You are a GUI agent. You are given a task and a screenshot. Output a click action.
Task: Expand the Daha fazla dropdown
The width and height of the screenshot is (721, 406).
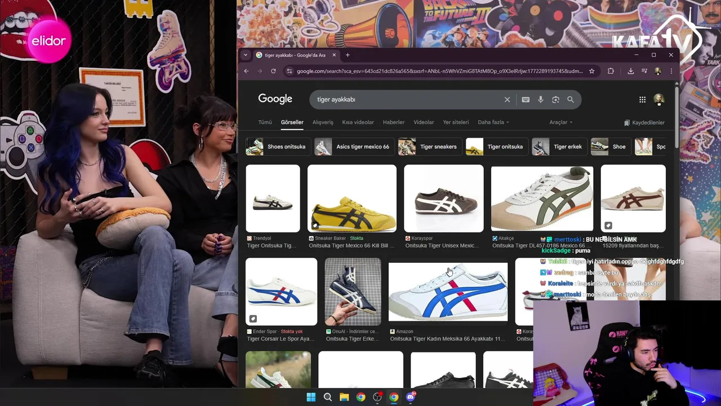click(x=493, y=122)
